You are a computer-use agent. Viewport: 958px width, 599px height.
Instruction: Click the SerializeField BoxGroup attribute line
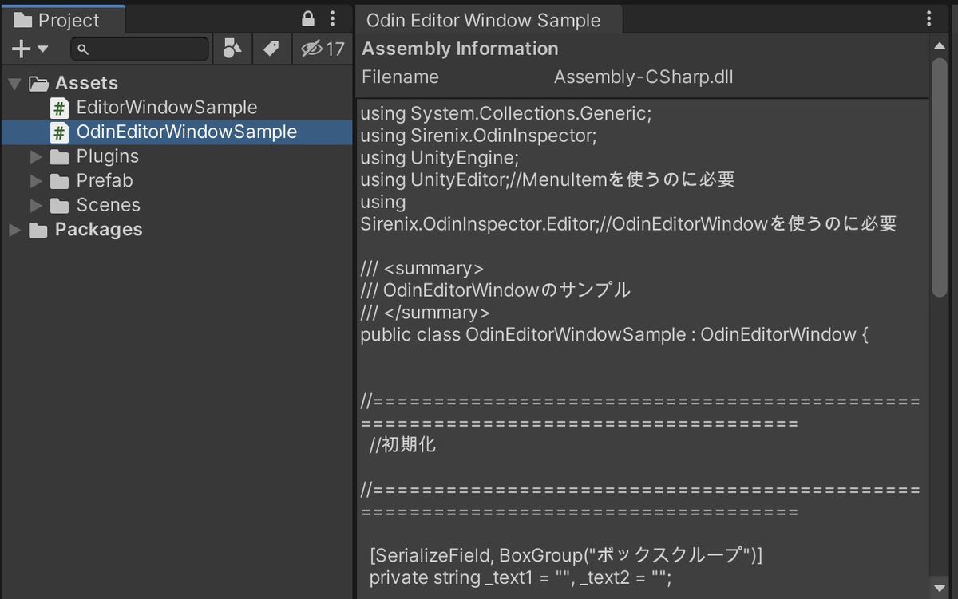coord(566,554)
